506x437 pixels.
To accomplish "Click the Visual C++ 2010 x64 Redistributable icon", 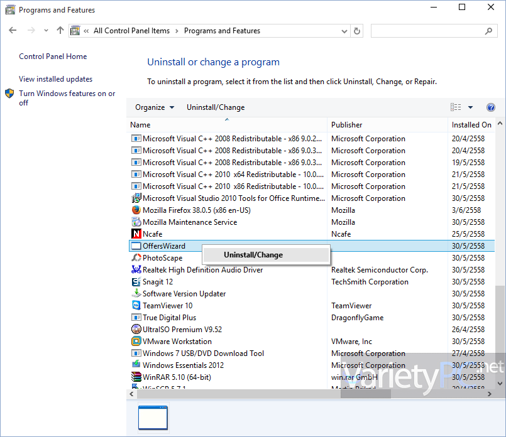I will pyautogui.click(x=136, y=175).
